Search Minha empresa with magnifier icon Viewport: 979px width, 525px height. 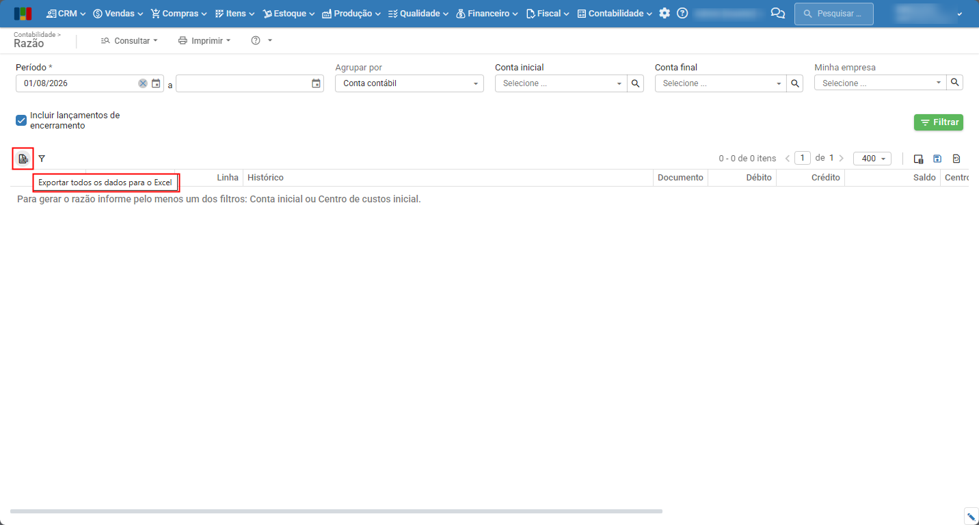(x=955, y=83)
